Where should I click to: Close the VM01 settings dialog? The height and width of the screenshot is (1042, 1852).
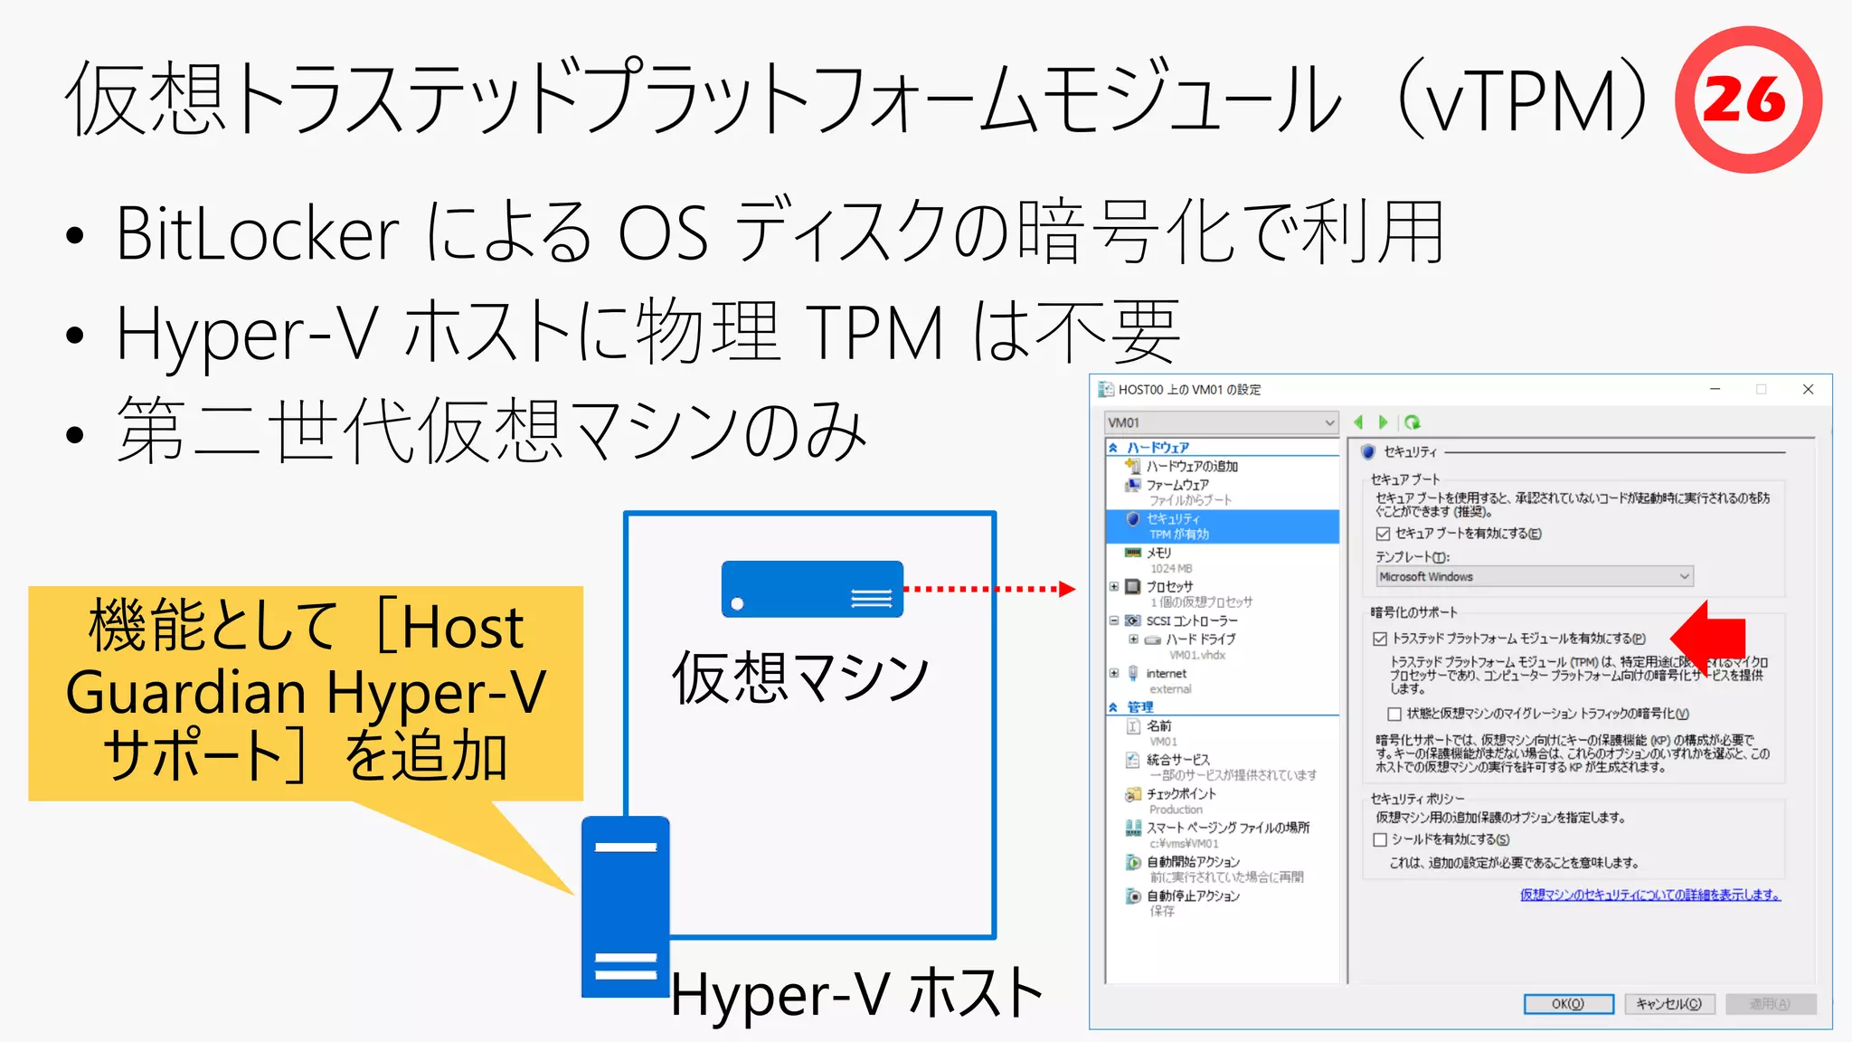coord(1808,389)
